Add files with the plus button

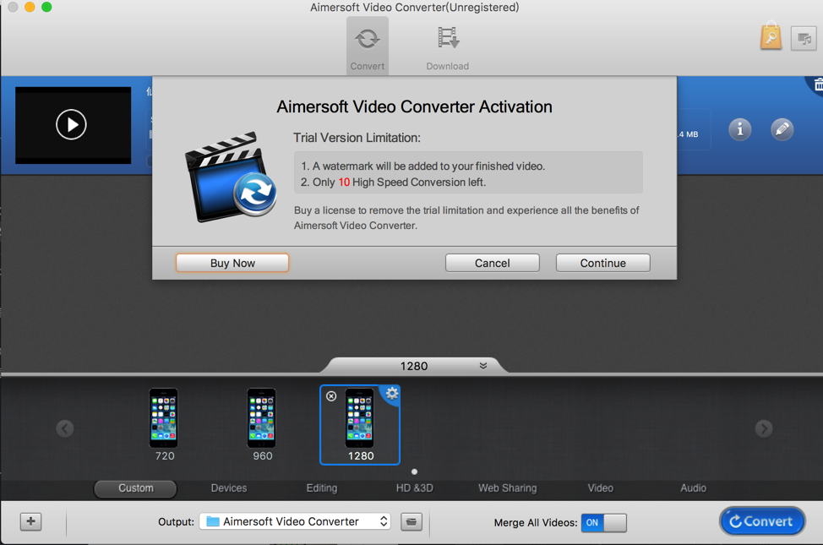point(31,521)
